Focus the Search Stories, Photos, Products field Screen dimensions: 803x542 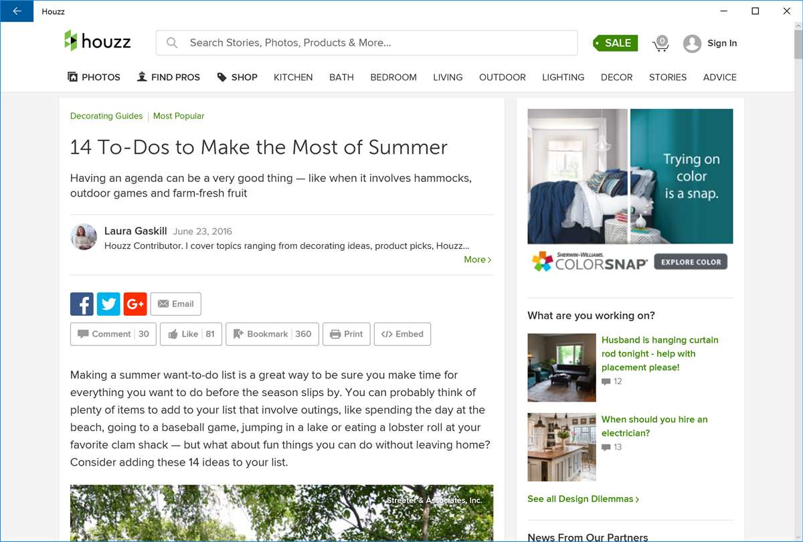click(375, 43)
